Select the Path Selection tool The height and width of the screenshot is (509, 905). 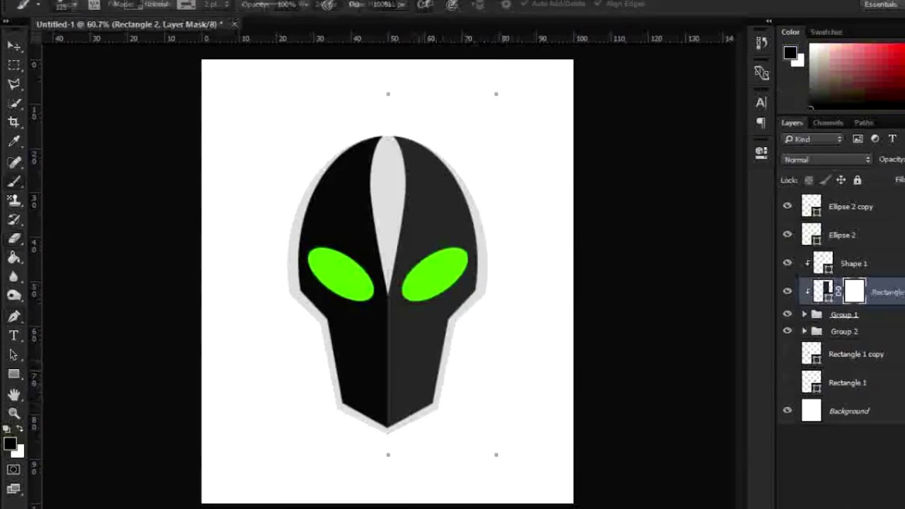point(14,354)
